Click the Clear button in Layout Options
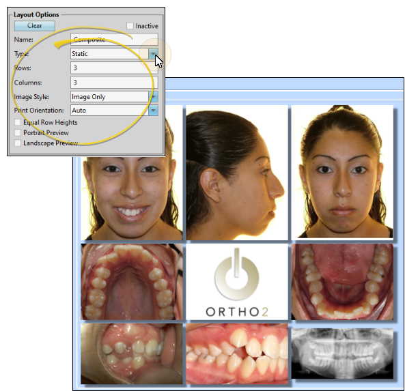 coord(35,26)
